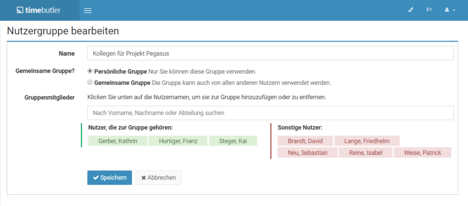Remove Hurtiger, Franz from the group

tap(178, 141)
